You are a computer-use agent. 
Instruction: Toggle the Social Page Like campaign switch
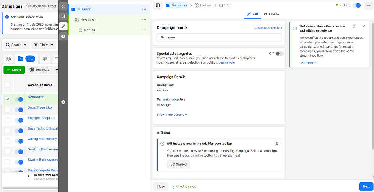click(19, 110)
